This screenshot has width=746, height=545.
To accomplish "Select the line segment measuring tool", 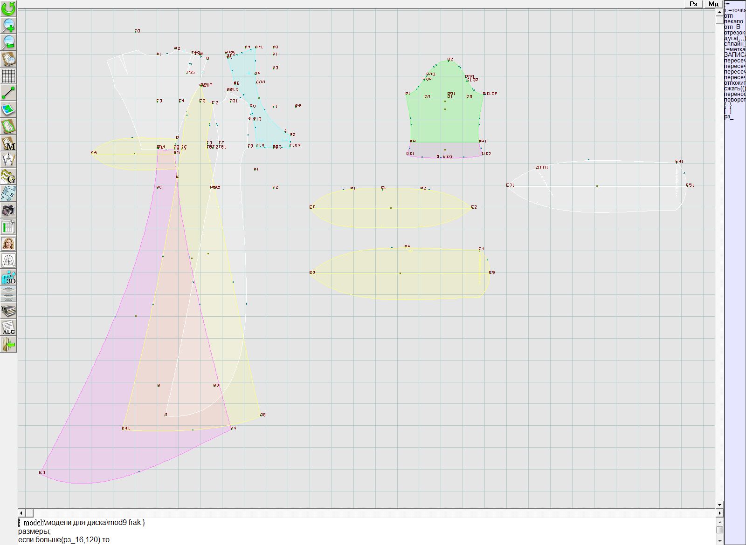I will pos(8,93).
